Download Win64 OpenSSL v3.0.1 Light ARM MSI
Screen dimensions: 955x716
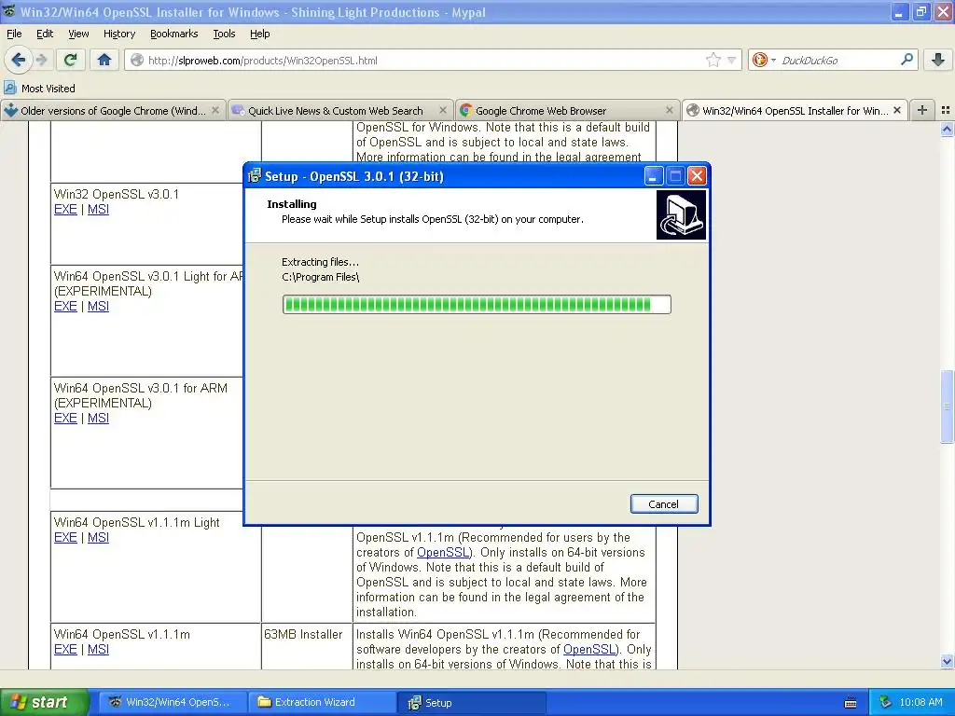[98, 306]
